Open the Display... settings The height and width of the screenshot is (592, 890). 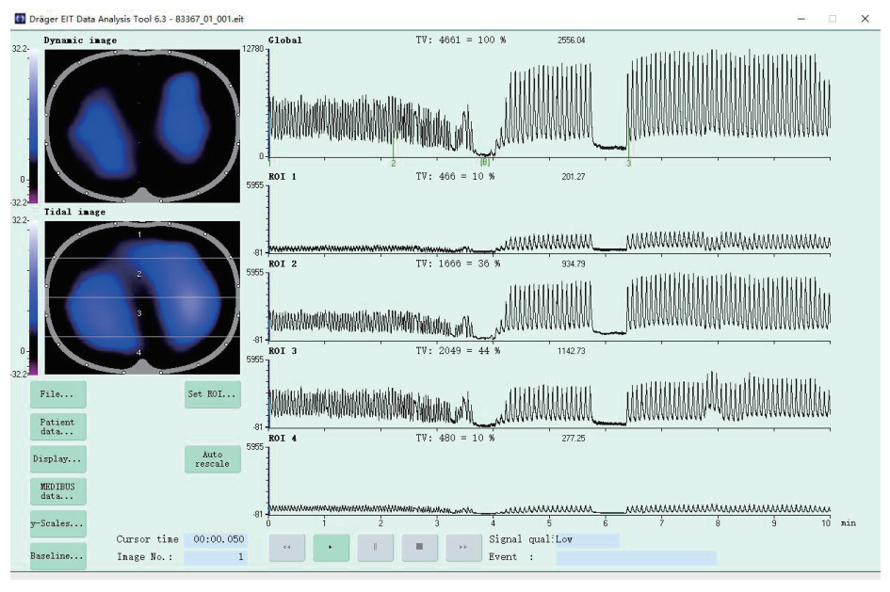57,458
